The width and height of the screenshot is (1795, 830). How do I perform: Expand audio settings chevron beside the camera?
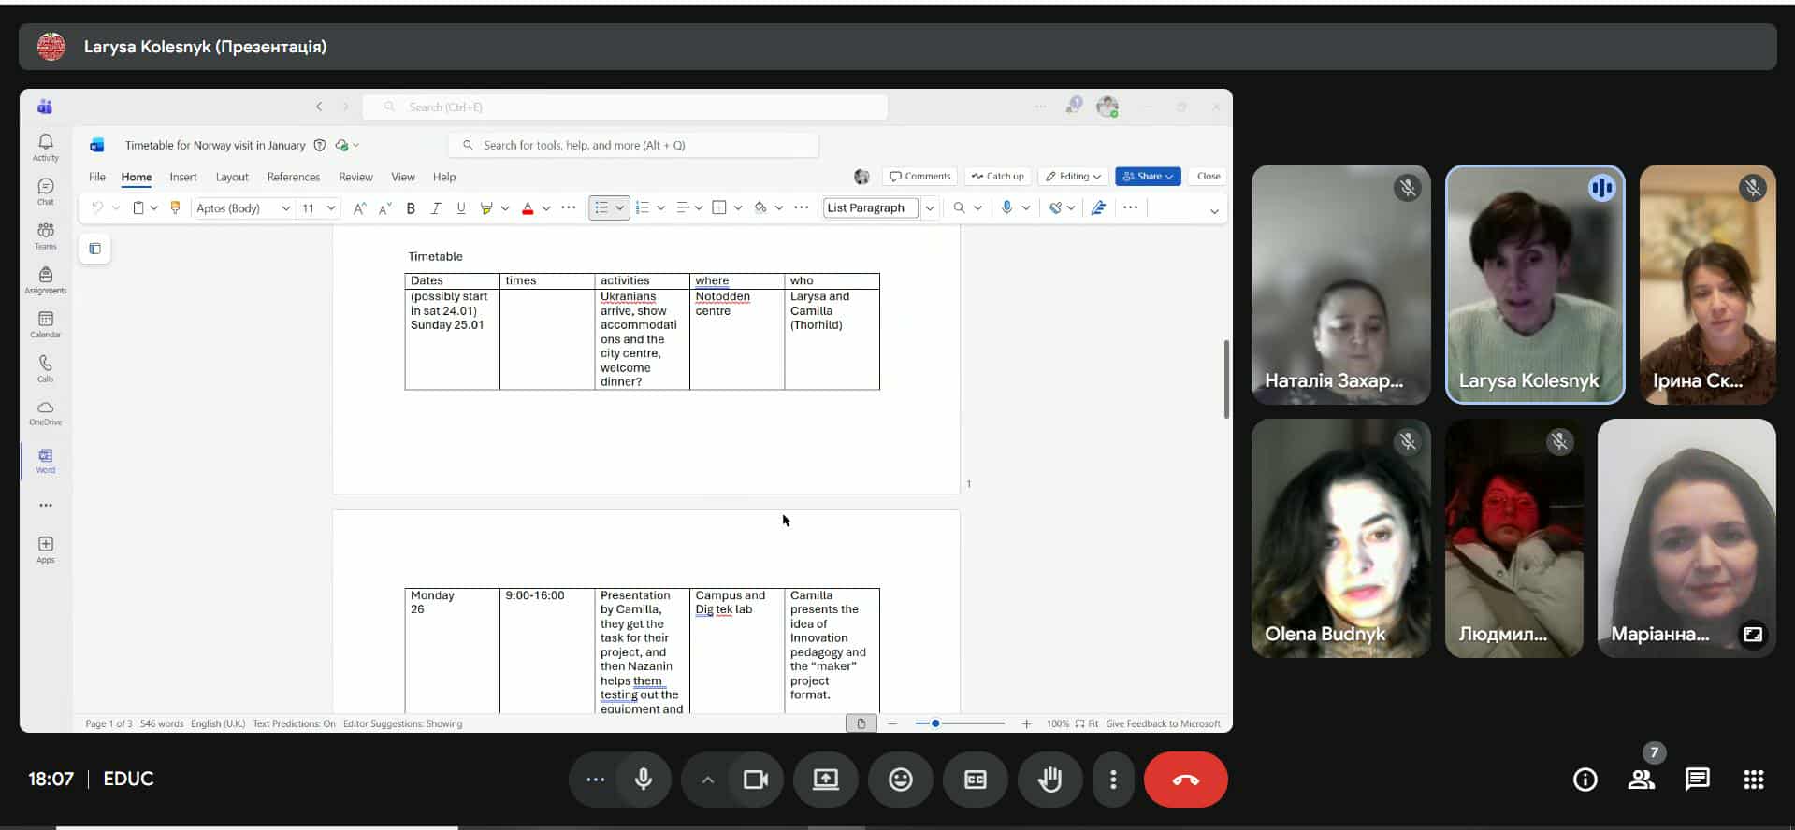(x=707, y=780)
